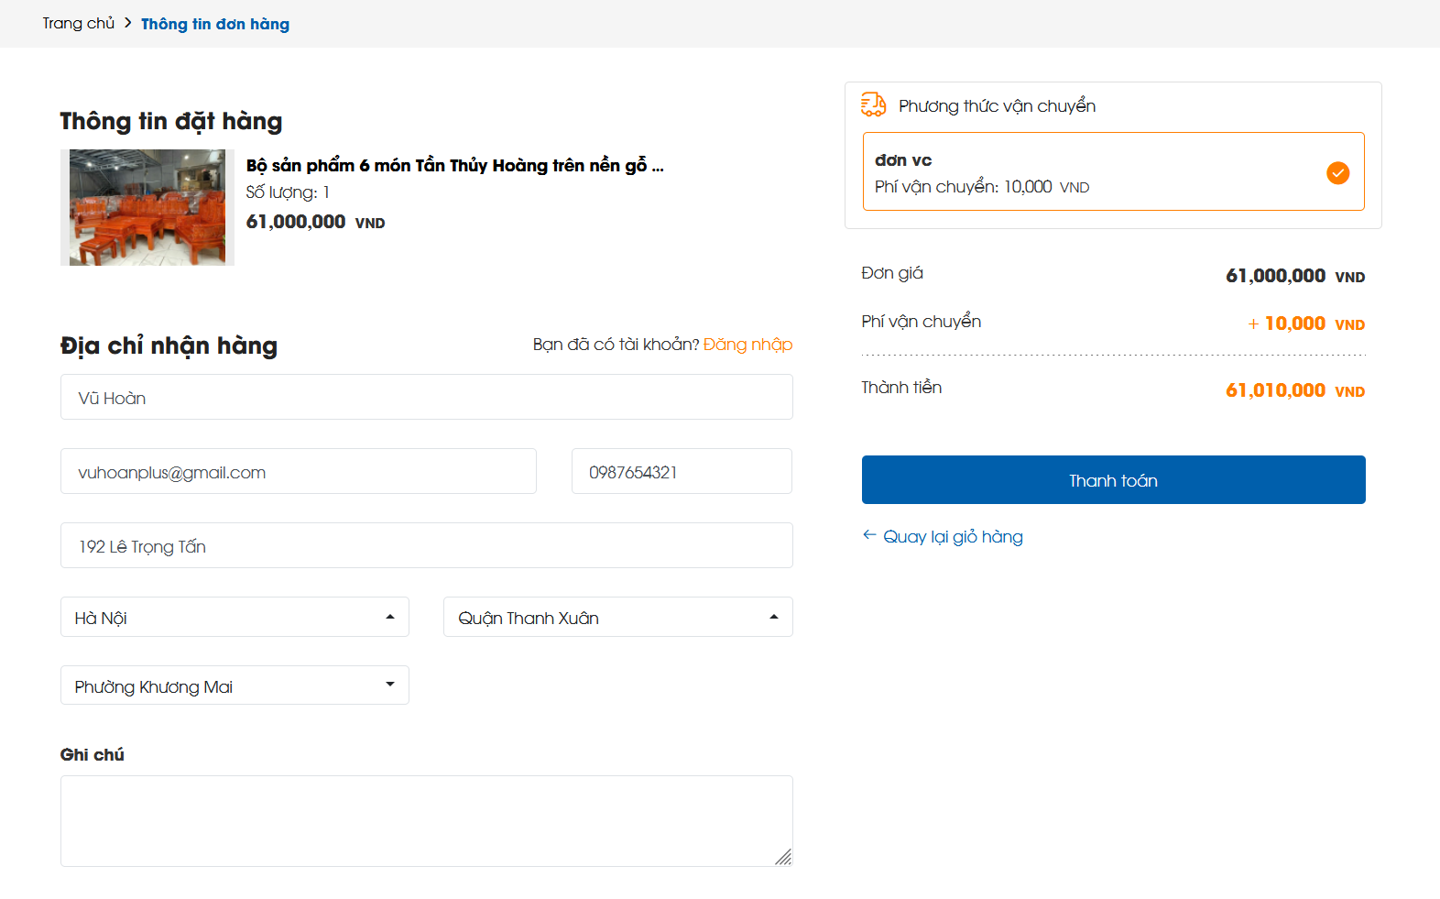Click Thông tin đơn hàng breadcrumb
The height and width of the screenshot is (899, 1440).
[215, 24]
